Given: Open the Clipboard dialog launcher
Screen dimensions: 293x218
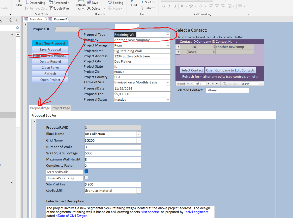Looking at the screenshot, I should [10, 14].
